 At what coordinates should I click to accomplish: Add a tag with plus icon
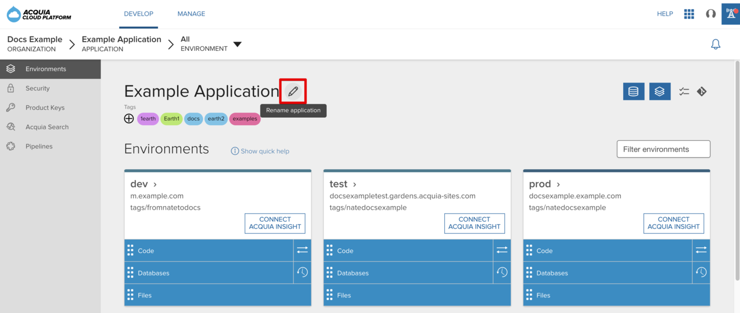(129, 118)
